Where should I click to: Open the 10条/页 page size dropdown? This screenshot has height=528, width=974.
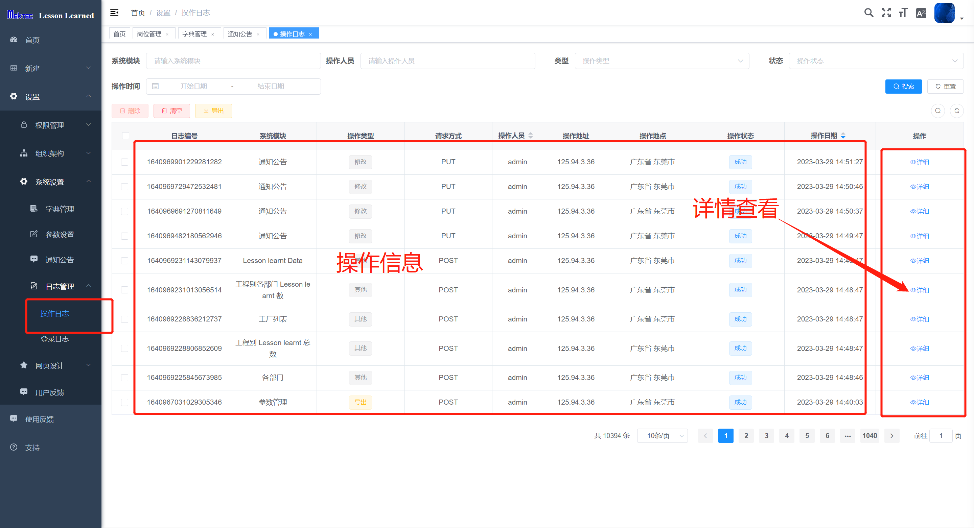click(x=662, y=436)
